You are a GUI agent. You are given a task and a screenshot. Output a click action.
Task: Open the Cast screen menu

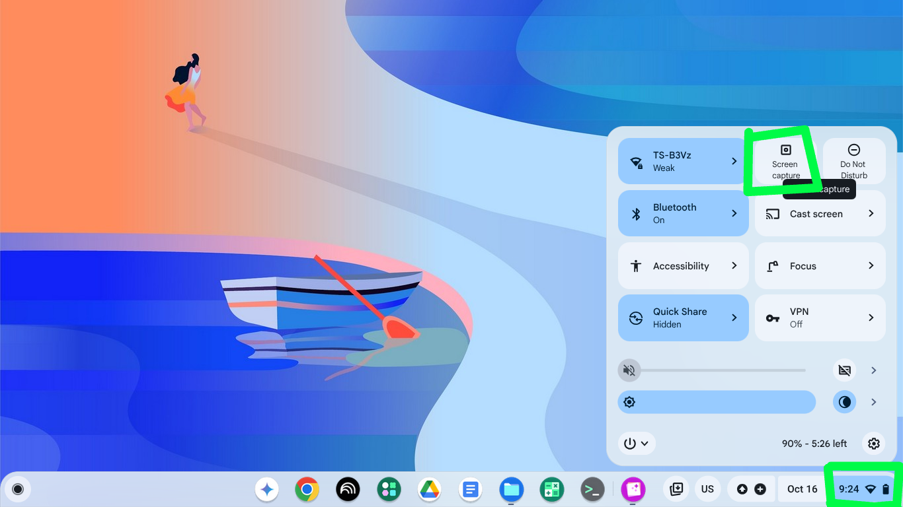820,213
